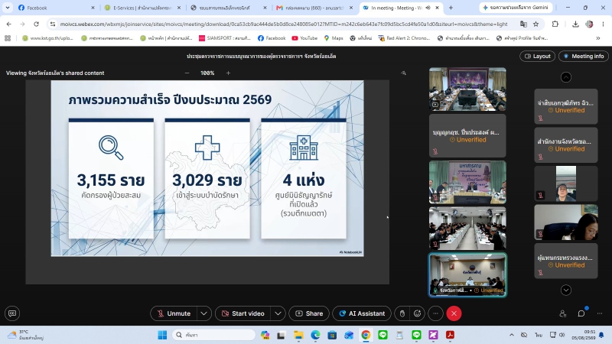The width and height of the screenshot is (612, 344).
Task: Bookmark this page with the star icon
Action: coord(536,24)
